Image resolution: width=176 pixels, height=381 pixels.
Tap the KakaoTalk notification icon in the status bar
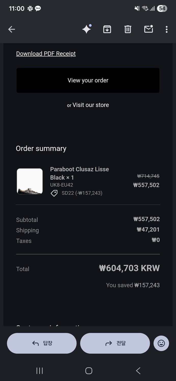click(38, 9)
